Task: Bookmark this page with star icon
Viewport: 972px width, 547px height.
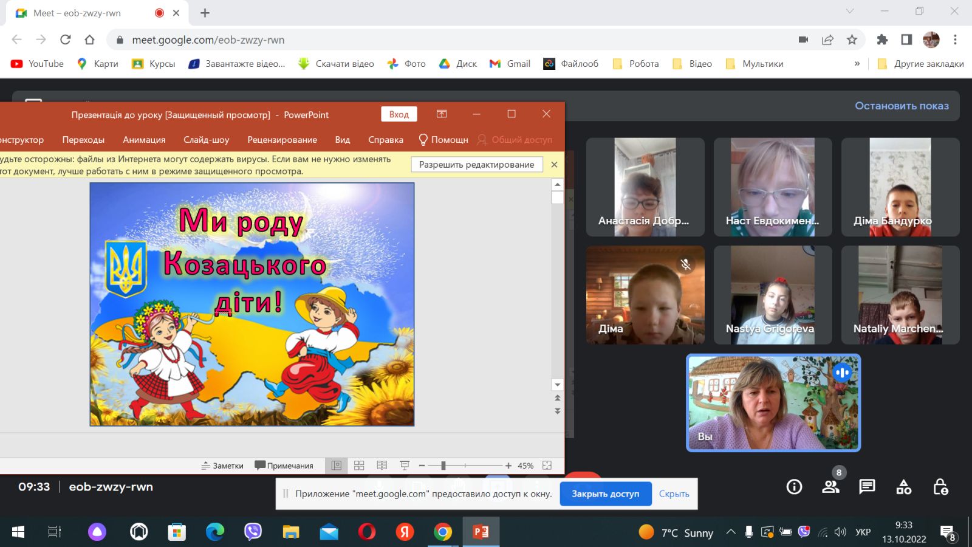Action: click(852, 40)
